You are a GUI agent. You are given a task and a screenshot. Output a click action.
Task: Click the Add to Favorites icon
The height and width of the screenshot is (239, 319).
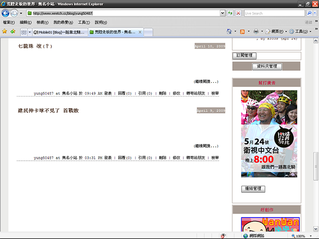pos(13,31)
